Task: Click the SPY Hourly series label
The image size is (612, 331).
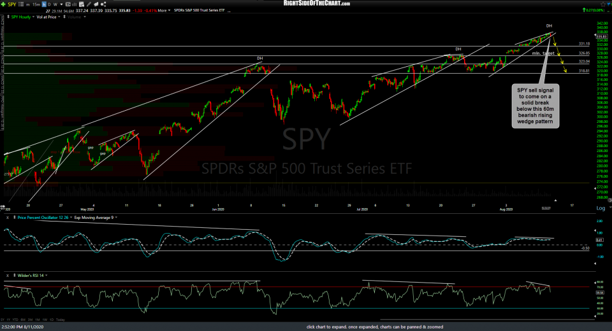Action: [20, 17]
